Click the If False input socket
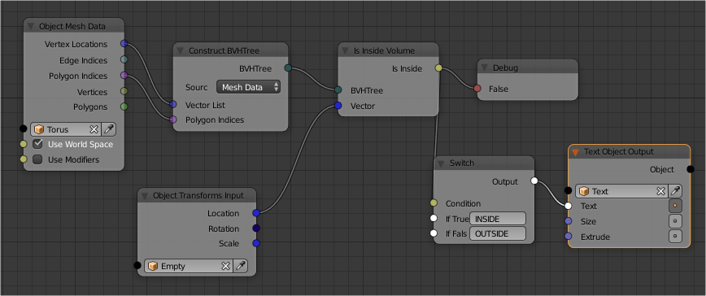 click(434, 233)
